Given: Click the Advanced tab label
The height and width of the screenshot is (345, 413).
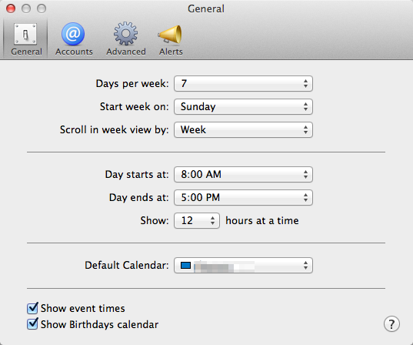Looking at the screenshot, I should point(126,52).
